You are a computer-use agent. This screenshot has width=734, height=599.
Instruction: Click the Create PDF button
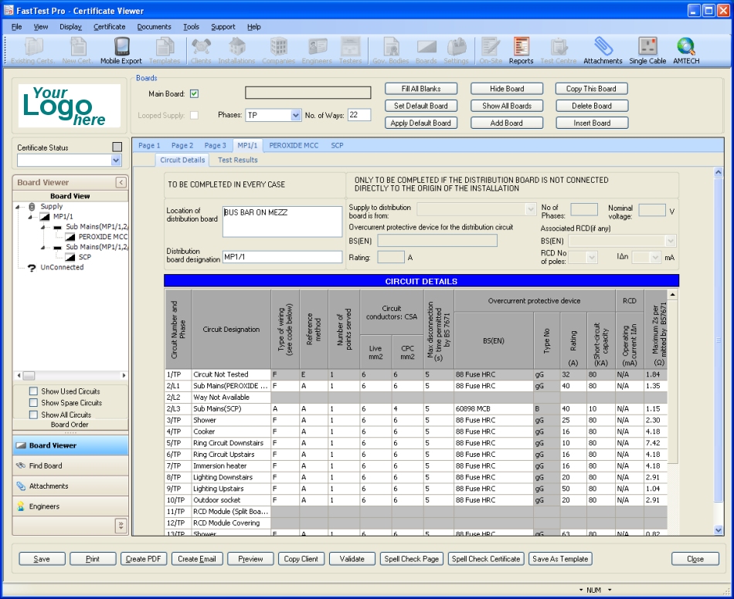pyautogui.click(x=143, y=559)
